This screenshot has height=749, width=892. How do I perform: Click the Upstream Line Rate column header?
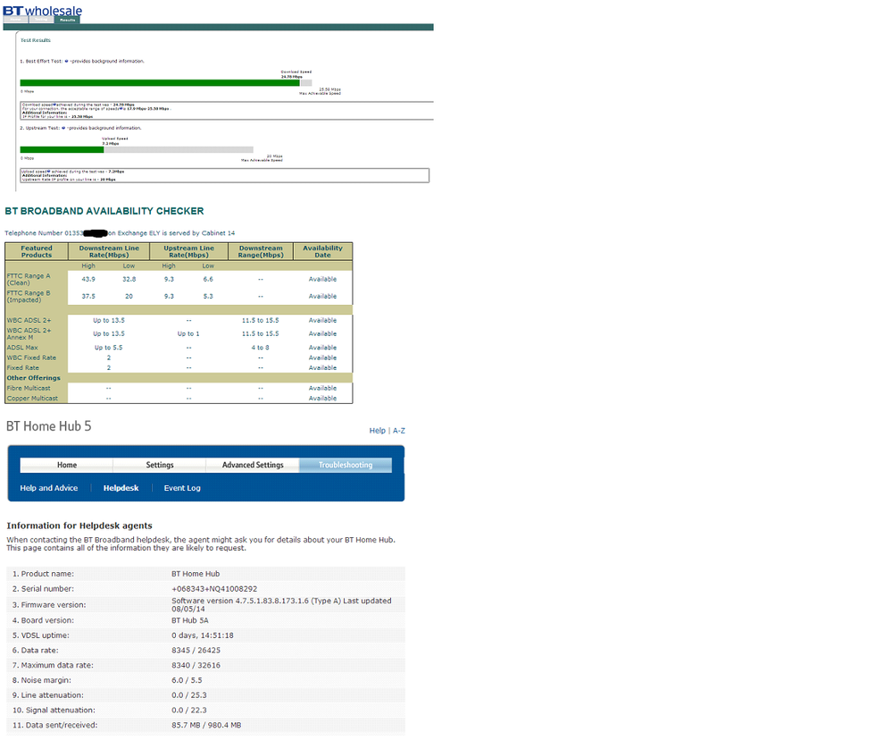pos(189,252)
